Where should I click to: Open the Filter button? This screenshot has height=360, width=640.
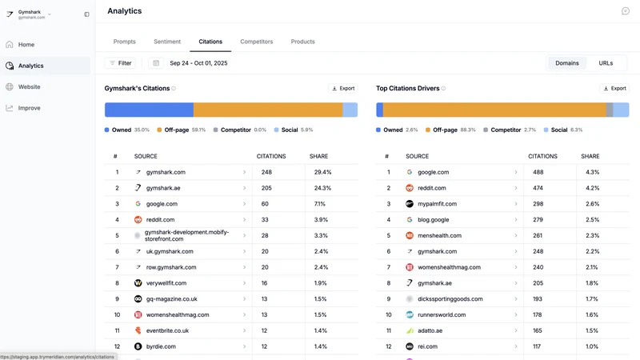(120, 63)
